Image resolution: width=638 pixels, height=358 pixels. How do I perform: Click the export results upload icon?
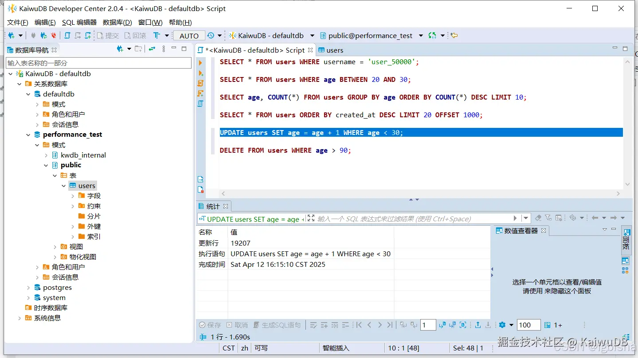[x=478, y=325]
